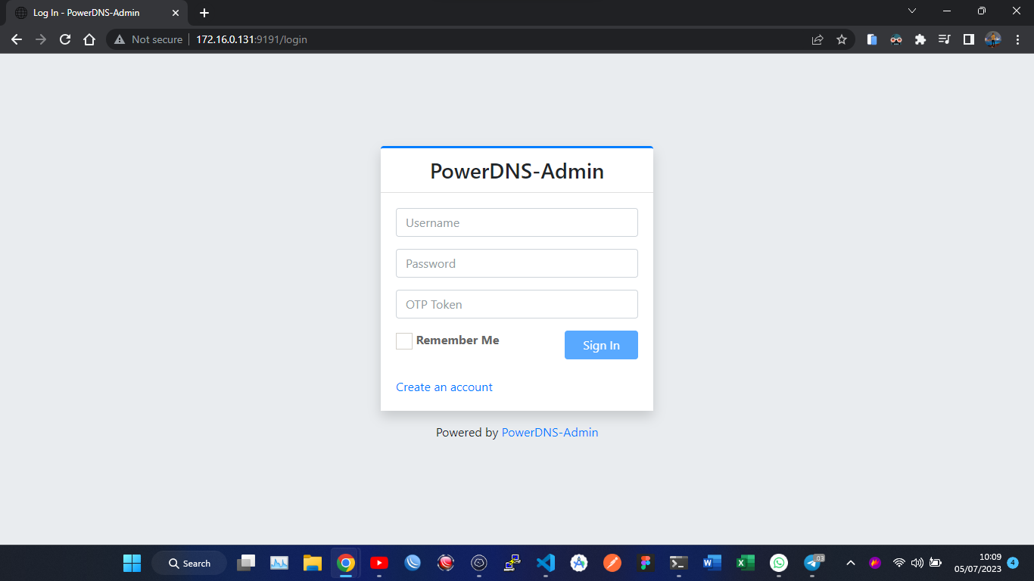Open a new browser tab
The height and width of the screenshot is (581, 1034).
click(x=204, y=13)
